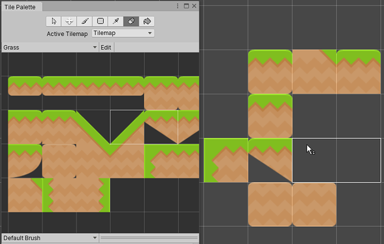The height and width of the screenshot is (244, 384).
Task: Pick the long flat grass platform tile
Action: point(92,86)
